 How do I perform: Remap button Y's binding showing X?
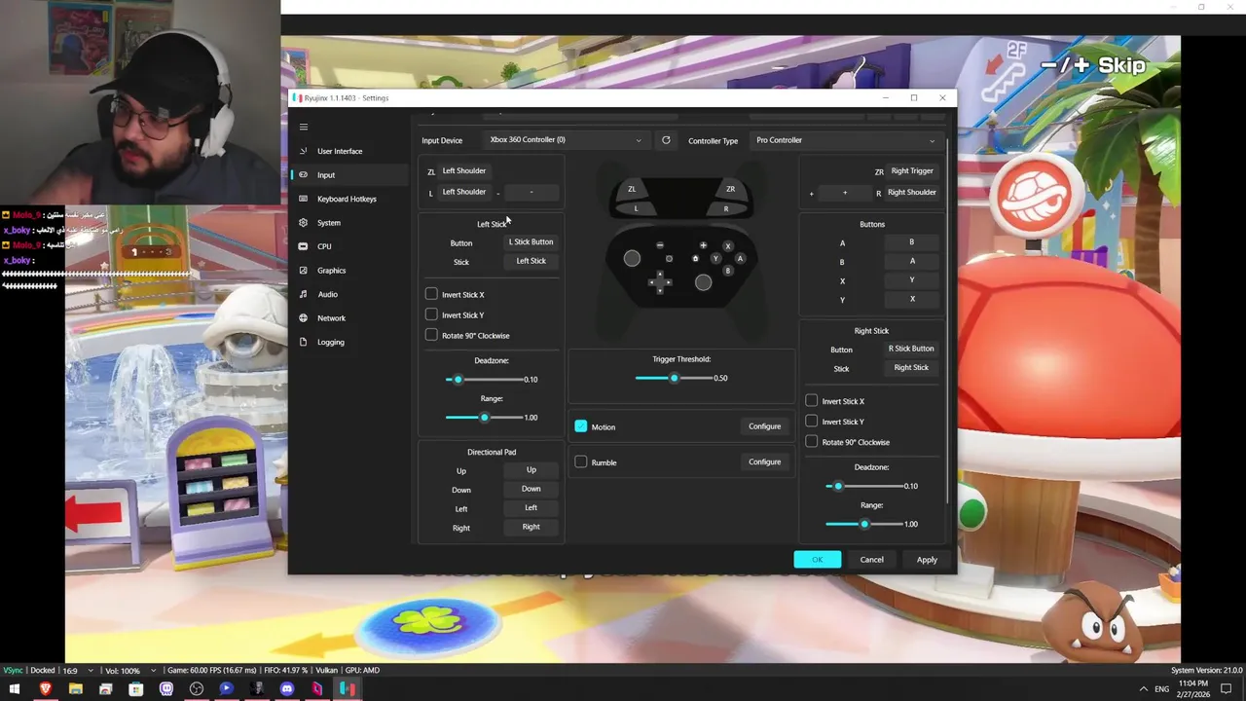(x=912, y=299)
